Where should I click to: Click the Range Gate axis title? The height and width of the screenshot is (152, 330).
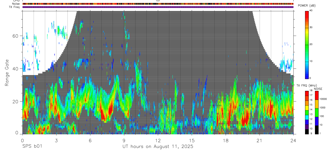[7, 72]
